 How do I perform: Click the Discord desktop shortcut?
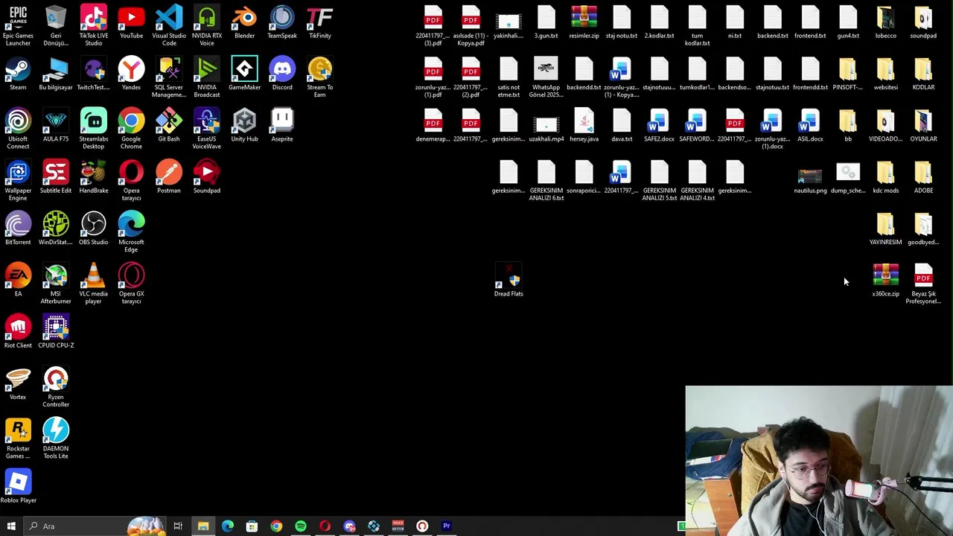tap(282, 74)
